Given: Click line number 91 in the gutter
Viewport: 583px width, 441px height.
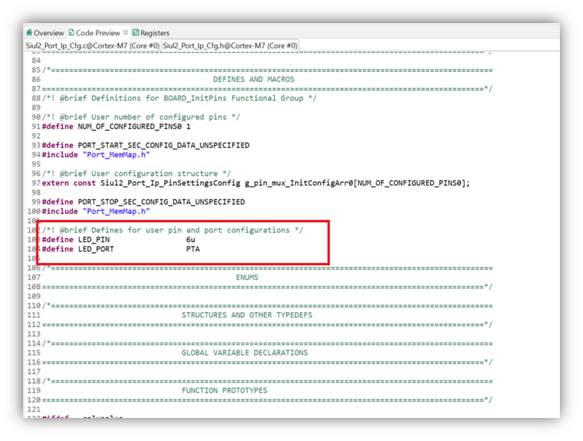Looking at the screenshot, I should 36,126.
